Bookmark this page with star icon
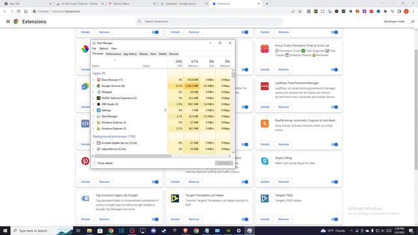This screenshot has height=235, width=418. click(300, 12)
